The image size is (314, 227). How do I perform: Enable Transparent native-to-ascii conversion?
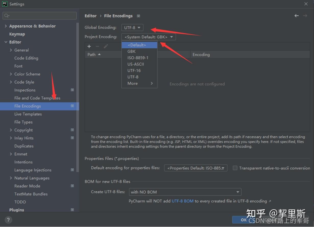(235, 168)
